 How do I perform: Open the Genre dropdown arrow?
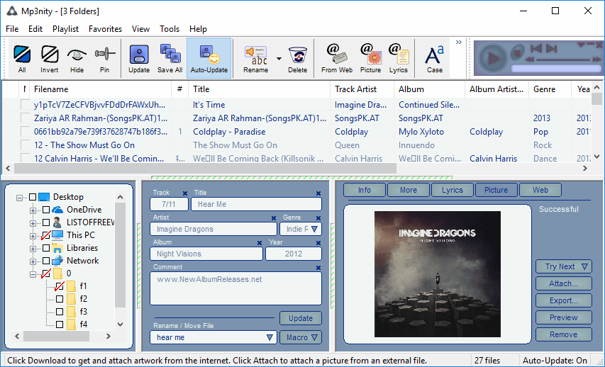point(314,229)
